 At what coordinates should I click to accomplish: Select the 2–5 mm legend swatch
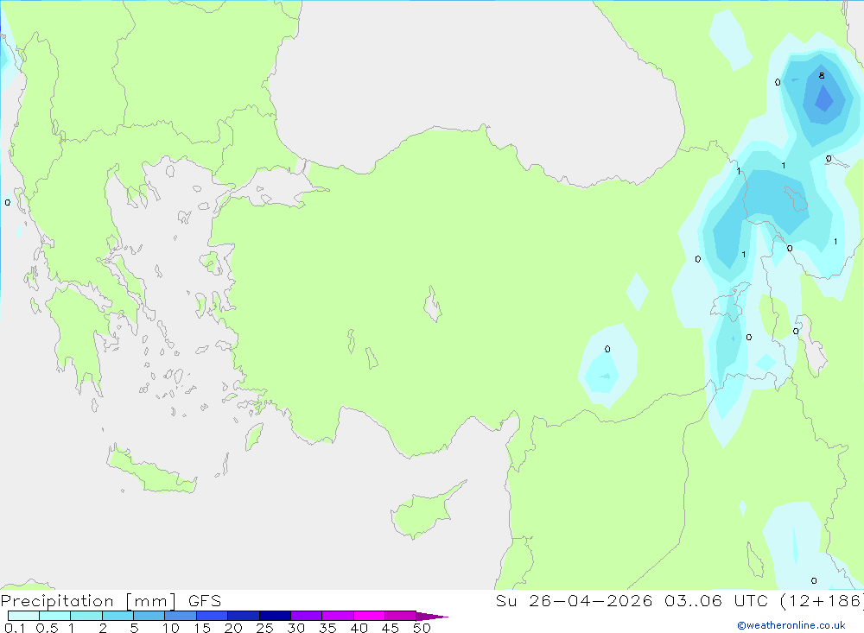[x=118, y=616]
